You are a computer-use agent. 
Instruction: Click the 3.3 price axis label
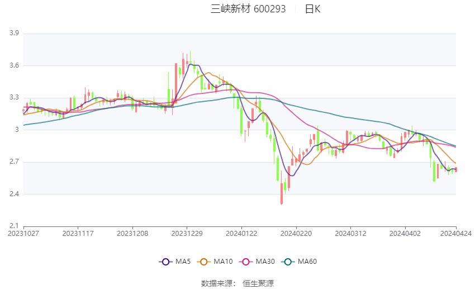(14, 97)
